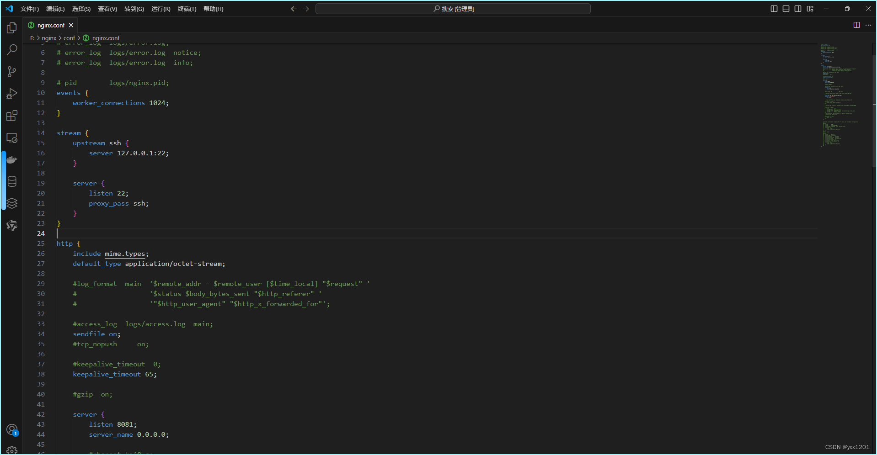Open the Accounts menu

tap(12, 430)
